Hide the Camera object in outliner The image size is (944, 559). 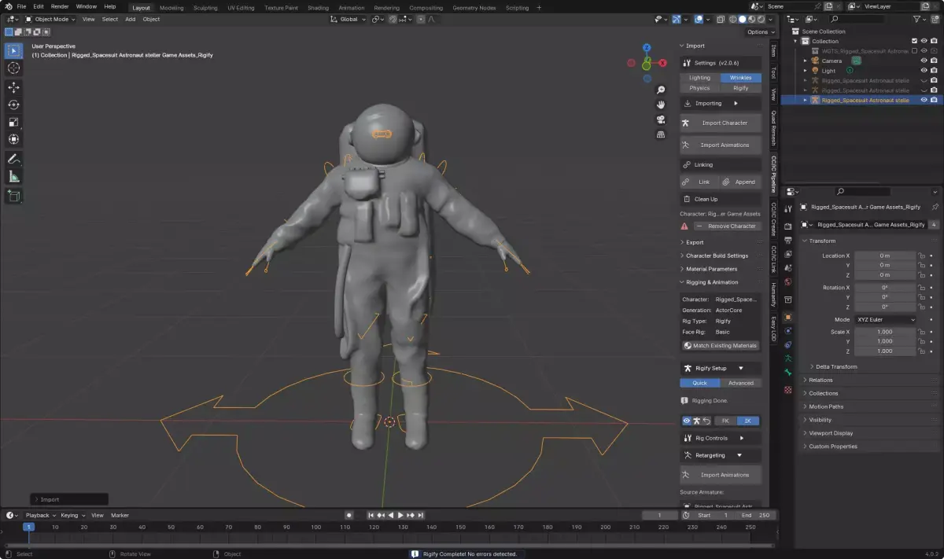click(924, 61)
